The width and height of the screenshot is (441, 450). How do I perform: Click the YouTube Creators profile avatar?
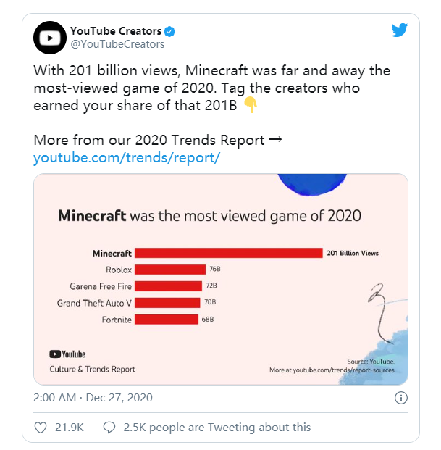(50, 38)
